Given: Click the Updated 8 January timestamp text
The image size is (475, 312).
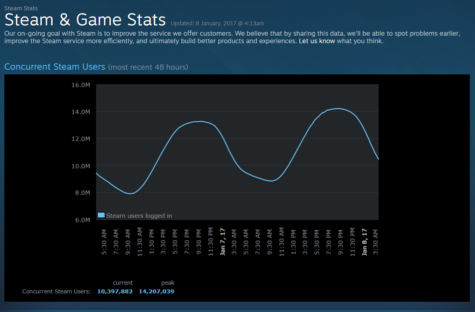Looking at the screenshot, I should point(217,23).
